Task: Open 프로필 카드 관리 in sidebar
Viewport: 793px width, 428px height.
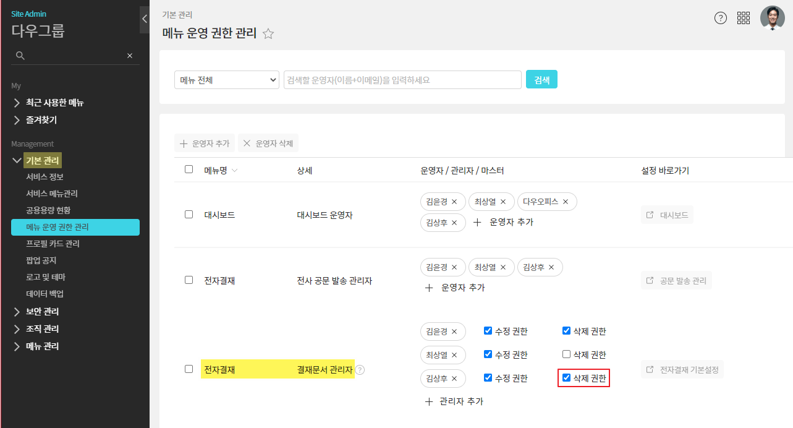Action: point(53,244)
